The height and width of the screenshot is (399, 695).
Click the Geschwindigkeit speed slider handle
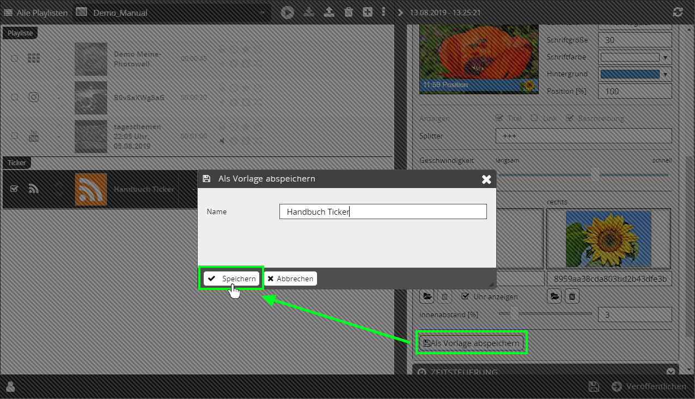[x=595, y=175]
